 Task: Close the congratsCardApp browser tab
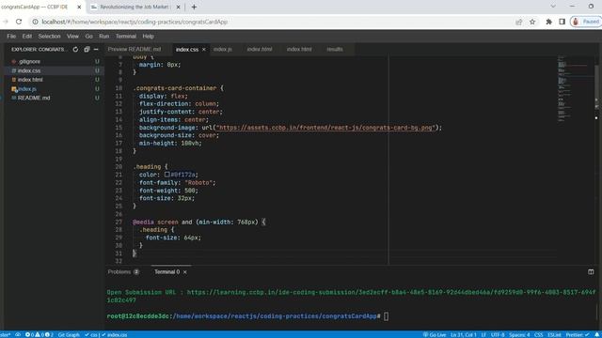(x=79, y=7)
